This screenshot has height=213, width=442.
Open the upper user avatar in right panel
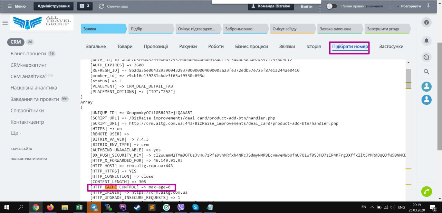click(426, 86)
